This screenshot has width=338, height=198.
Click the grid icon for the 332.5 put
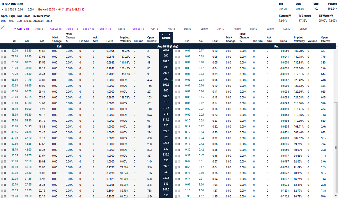click(179, 156)
